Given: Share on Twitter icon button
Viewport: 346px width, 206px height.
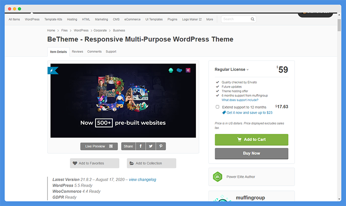Looking at the screenshot, I should tap(151, 146).
